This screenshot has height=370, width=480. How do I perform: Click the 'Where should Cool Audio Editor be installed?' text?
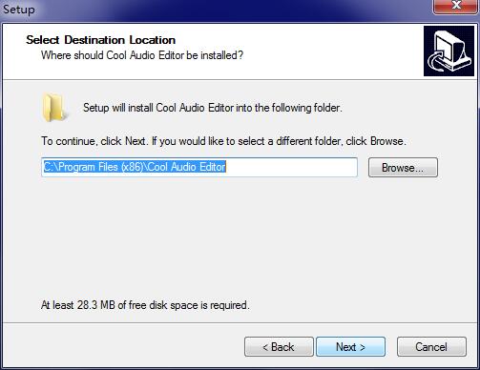pyautogui.click(x=142, y=55)
